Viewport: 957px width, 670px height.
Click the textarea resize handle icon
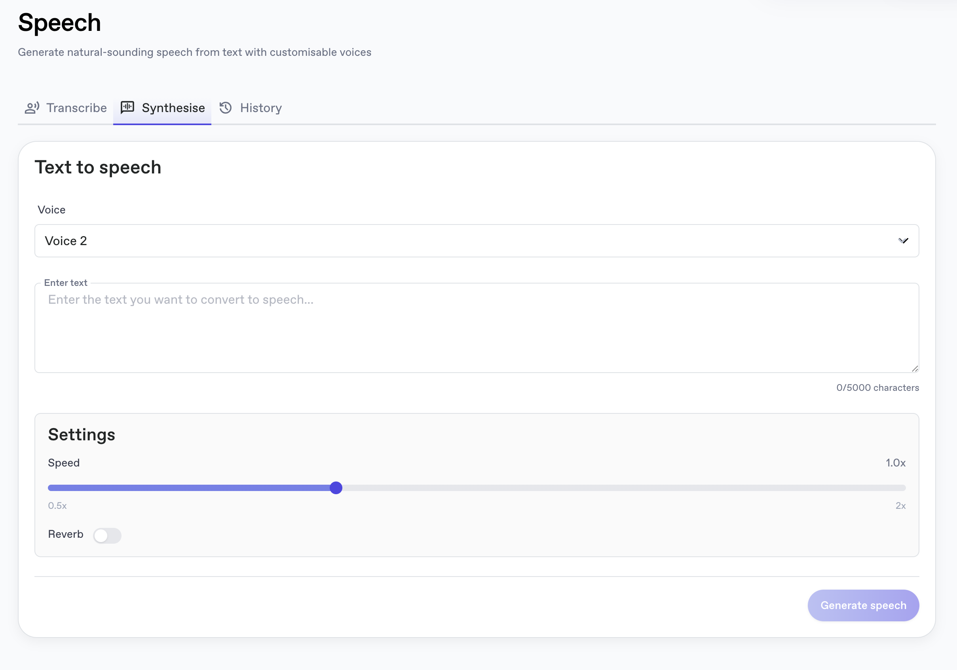[x=915, y=369]
